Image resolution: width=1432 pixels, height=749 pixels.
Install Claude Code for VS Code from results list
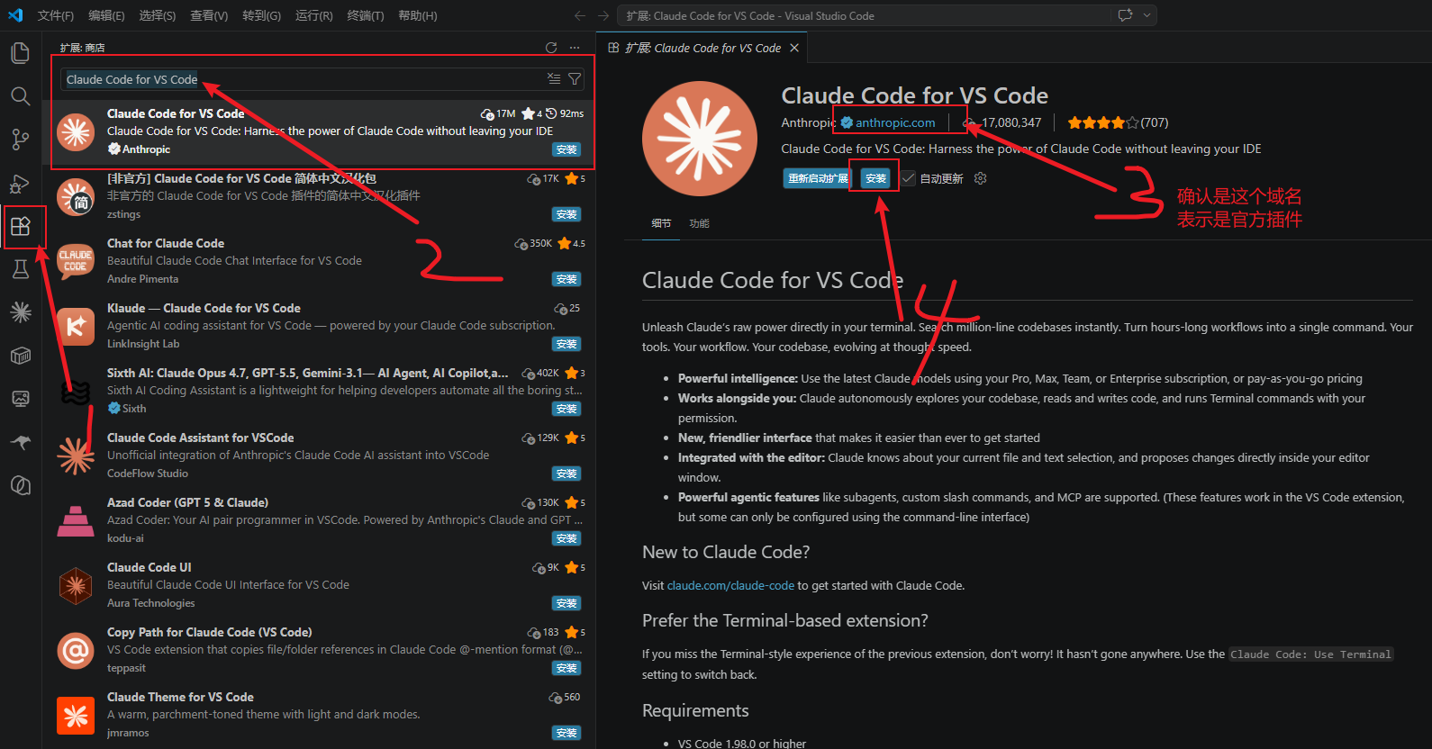[566, 149]
